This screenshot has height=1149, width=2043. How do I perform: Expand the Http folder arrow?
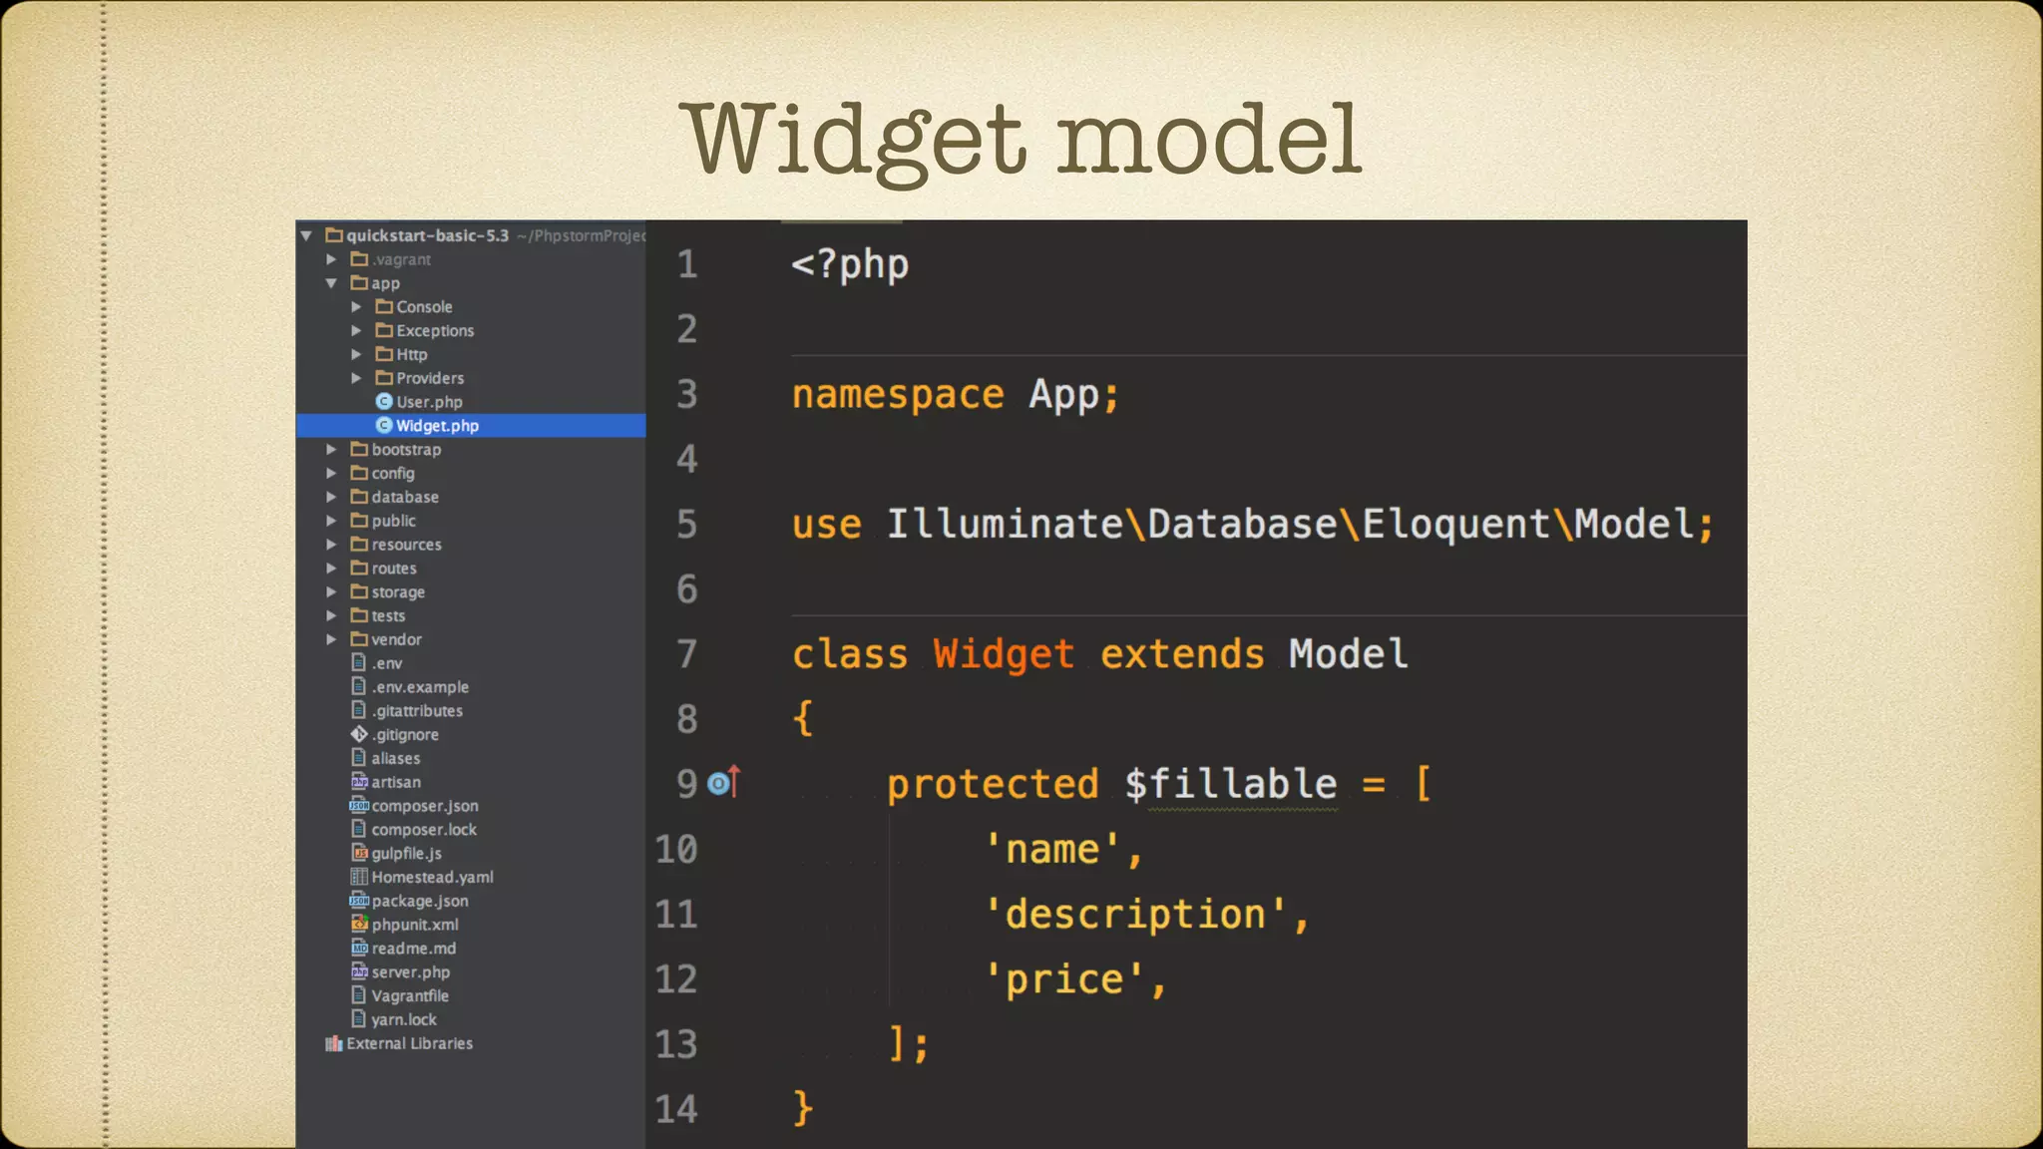click(x=356, y=355)
